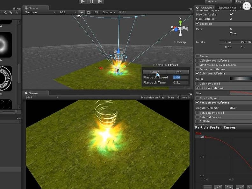Image resolution: width=252 pixels, height=189 pixels.
Task: Click the favorites star icon
Action: coord(17,12)
